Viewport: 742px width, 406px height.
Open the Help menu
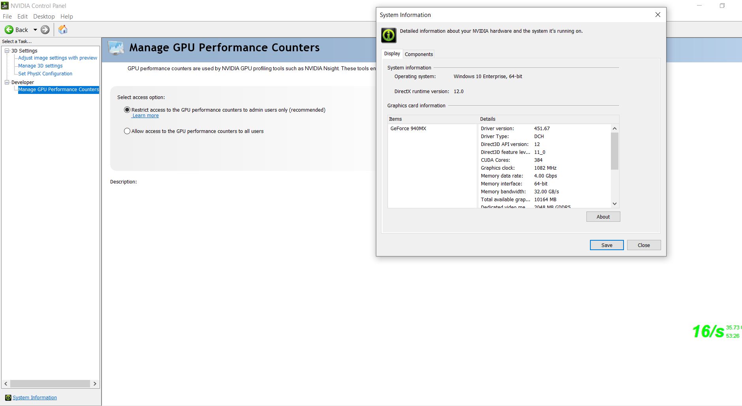(x=67, y=17)
